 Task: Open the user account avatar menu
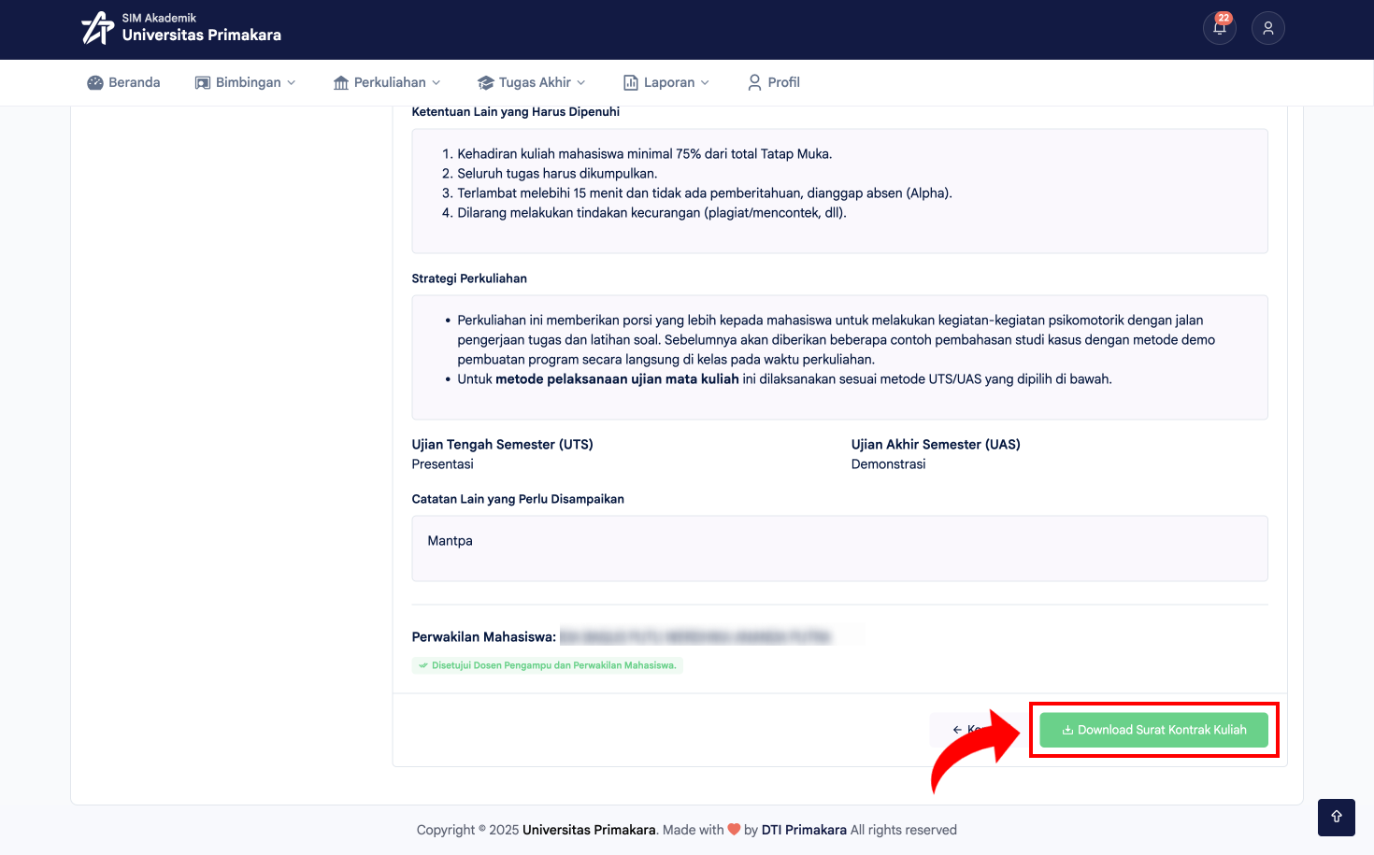[1268, 28]
